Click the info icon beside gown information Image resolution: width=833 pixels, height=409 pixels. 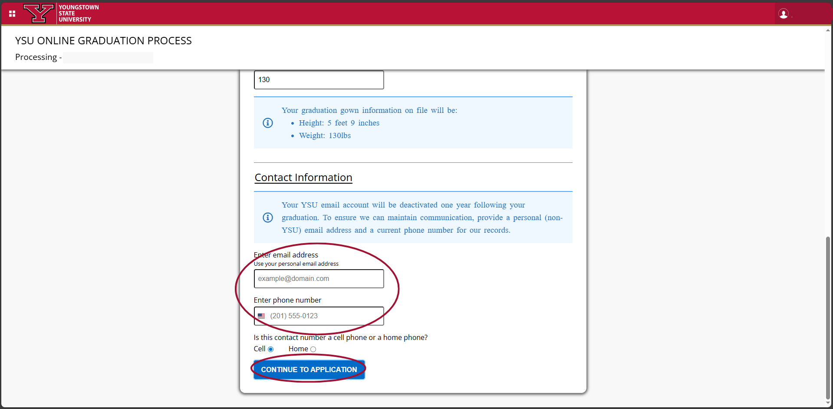pos(268,123)
